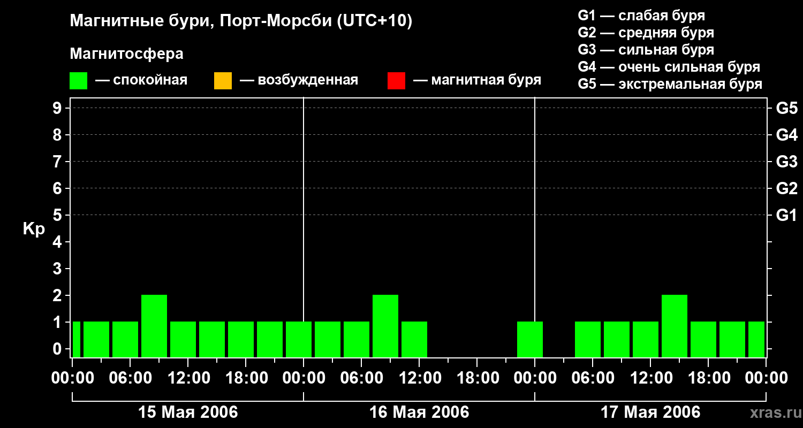This screenshot has width=803, height=428.
Task: Select the '15 Мая 2006' date label
Action: [x=188, y=412]
